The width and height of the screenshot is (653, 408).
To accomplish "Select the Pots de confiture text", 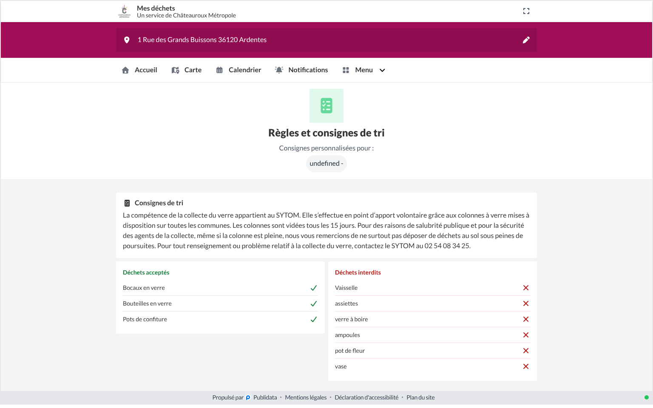I will (145, 320).
